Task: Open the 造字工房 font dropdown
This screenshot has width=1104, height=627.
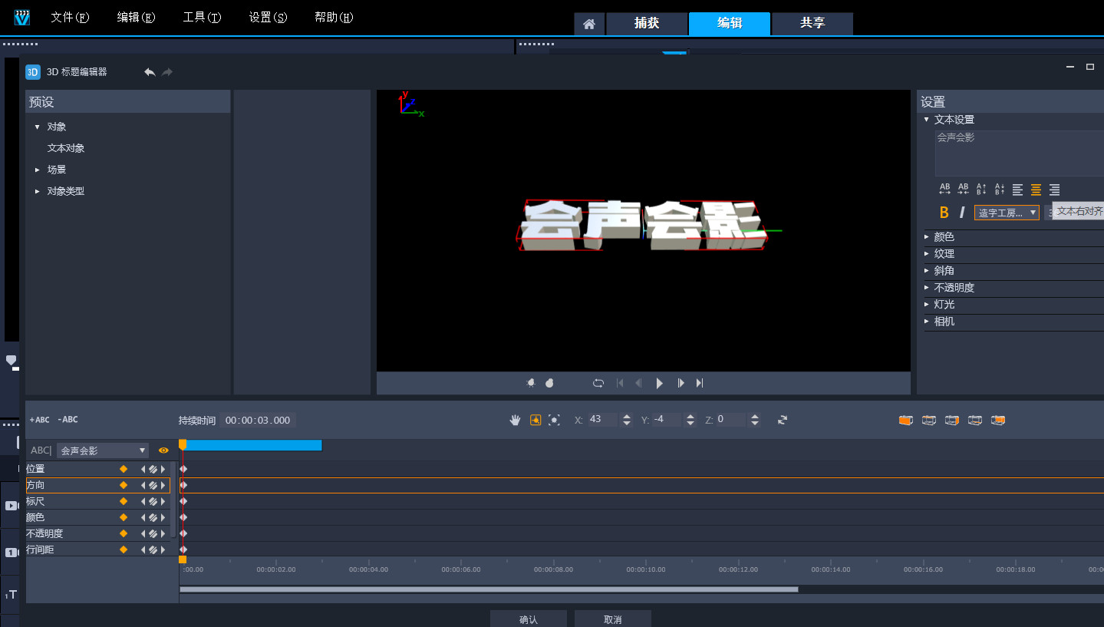Action: click(x=1007, y=213)
